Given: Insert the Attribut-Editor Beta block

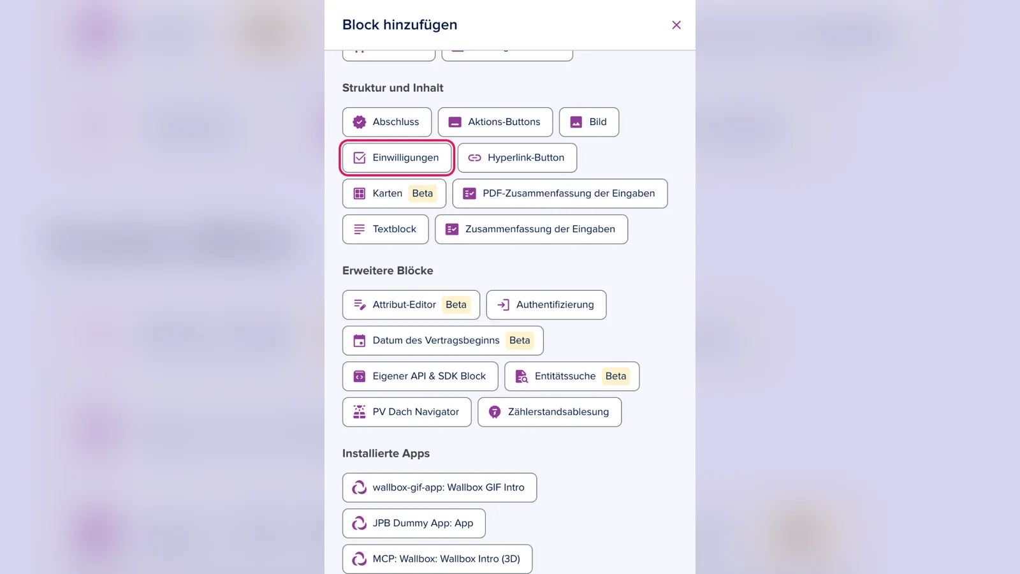Looking at the screenshot, I should [411, 305].
